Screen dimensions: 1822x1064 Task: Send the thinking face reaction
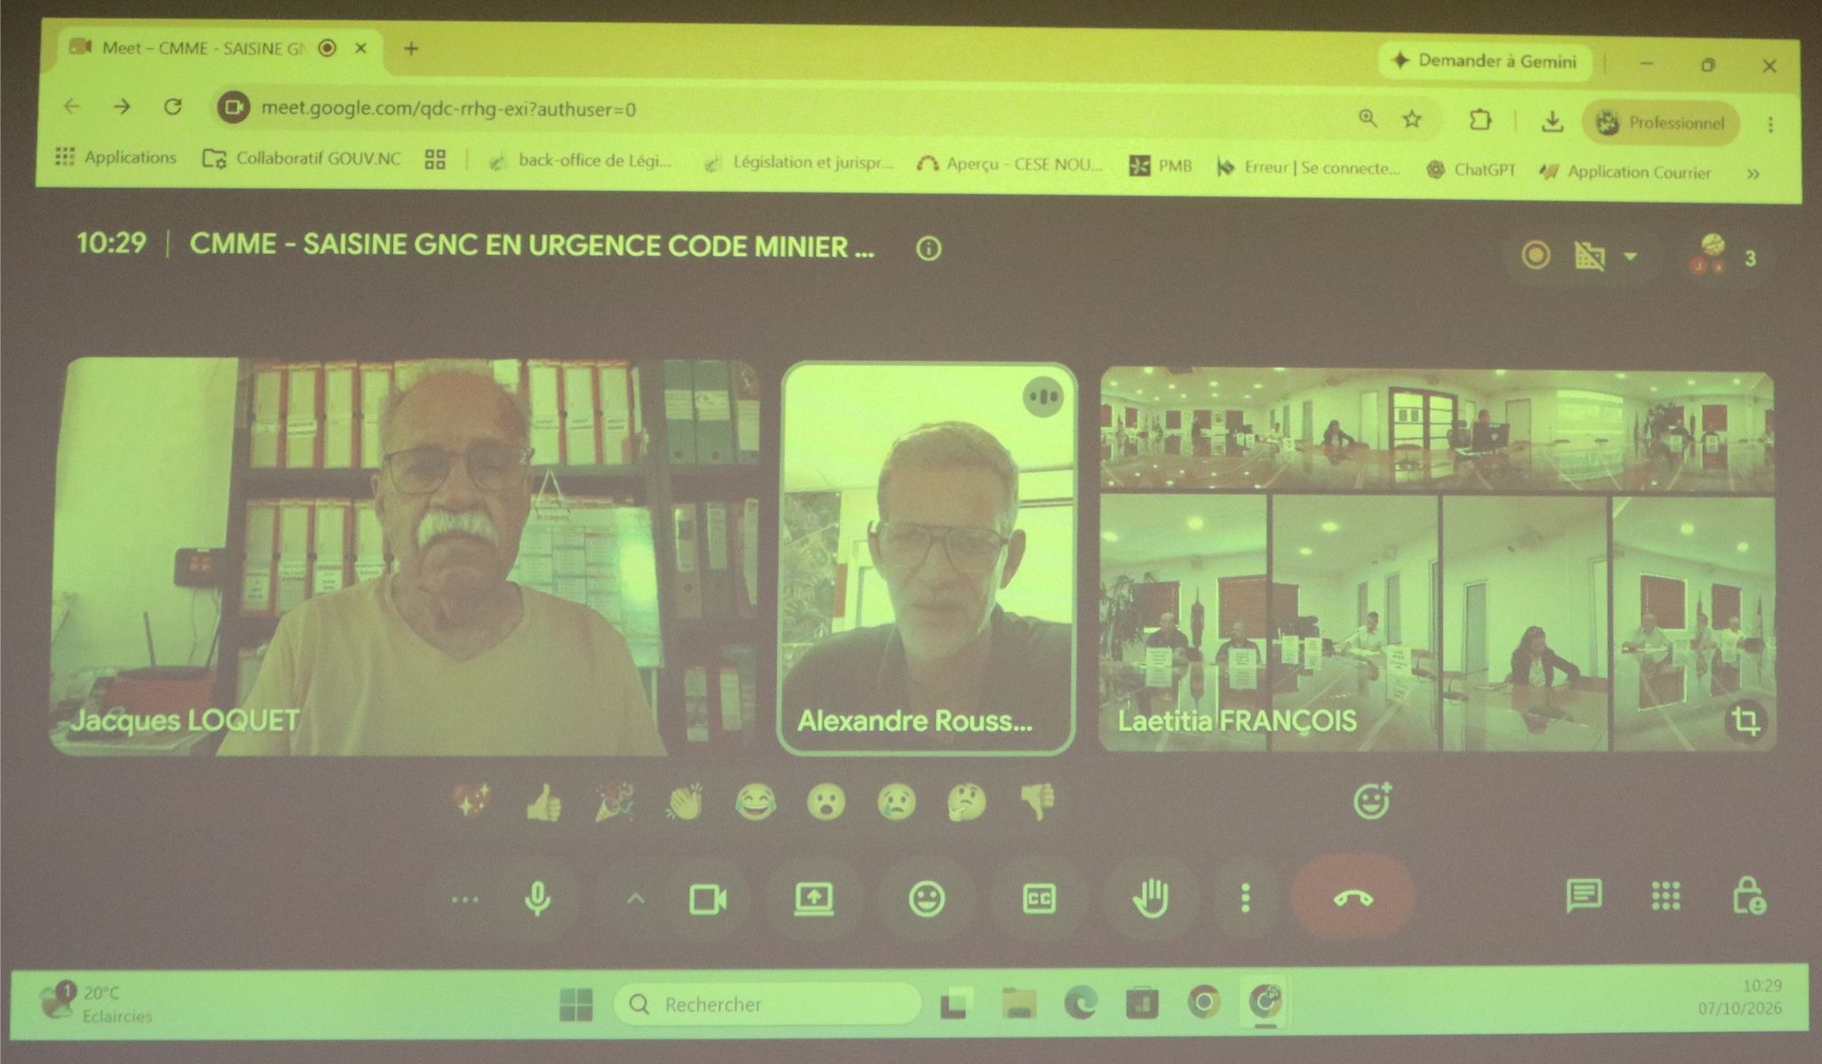coord(966,802)
